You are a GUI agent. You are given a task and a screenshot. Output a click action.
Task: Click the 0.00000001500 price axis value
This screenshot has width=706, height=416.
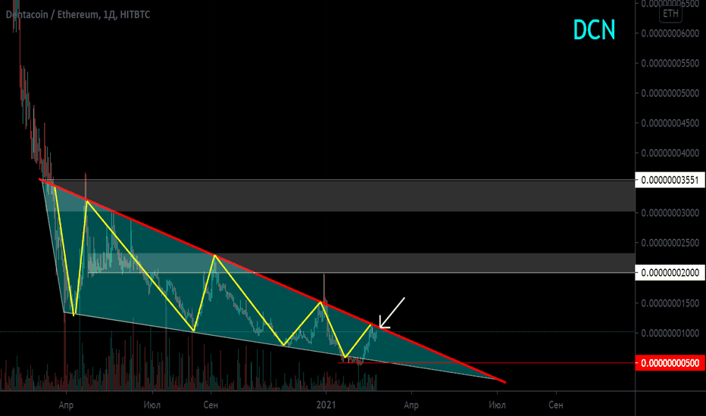click(x=670, y=303)
